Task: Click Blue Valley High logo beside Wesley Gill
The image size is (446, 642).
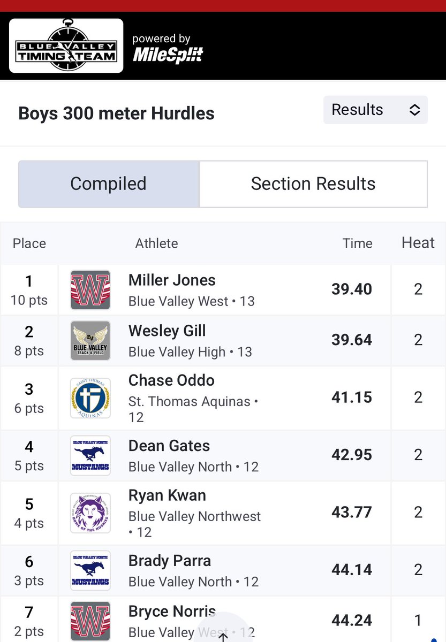Action: pos(90,341)
